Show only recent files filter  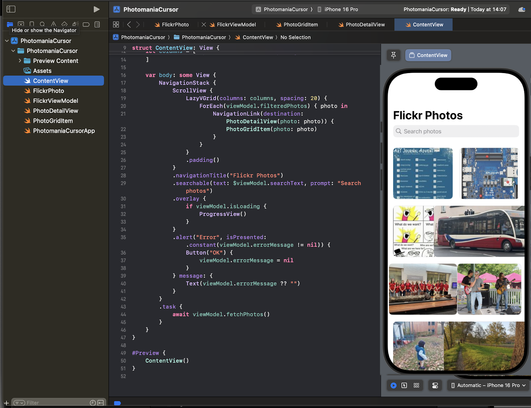[93, 403]
